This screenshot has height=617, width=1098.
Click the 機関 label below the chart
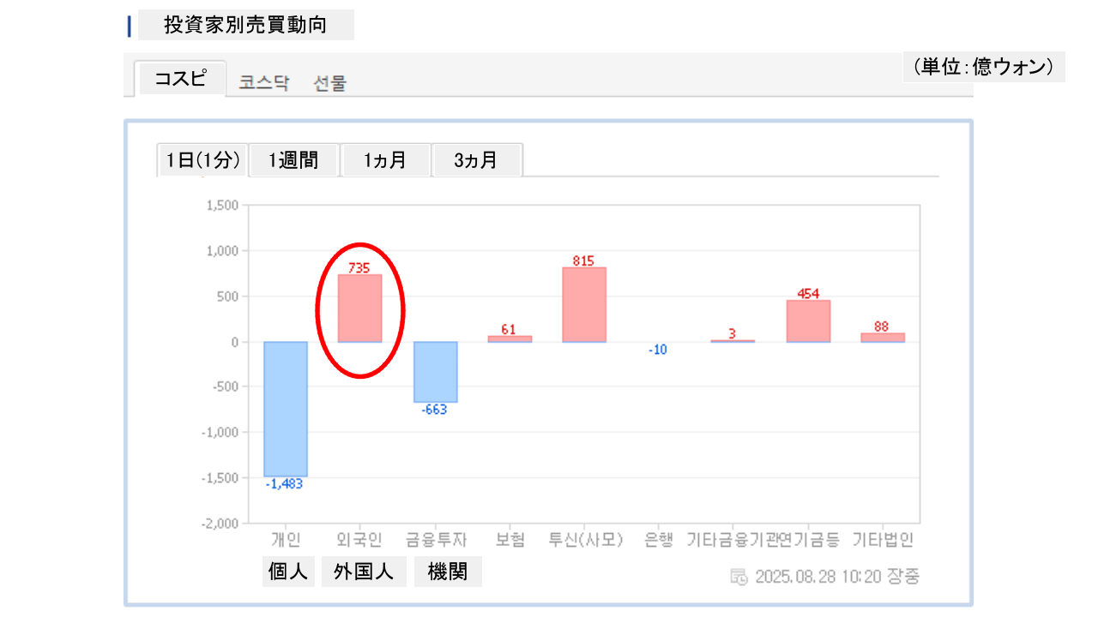click(x=448, y=572)
